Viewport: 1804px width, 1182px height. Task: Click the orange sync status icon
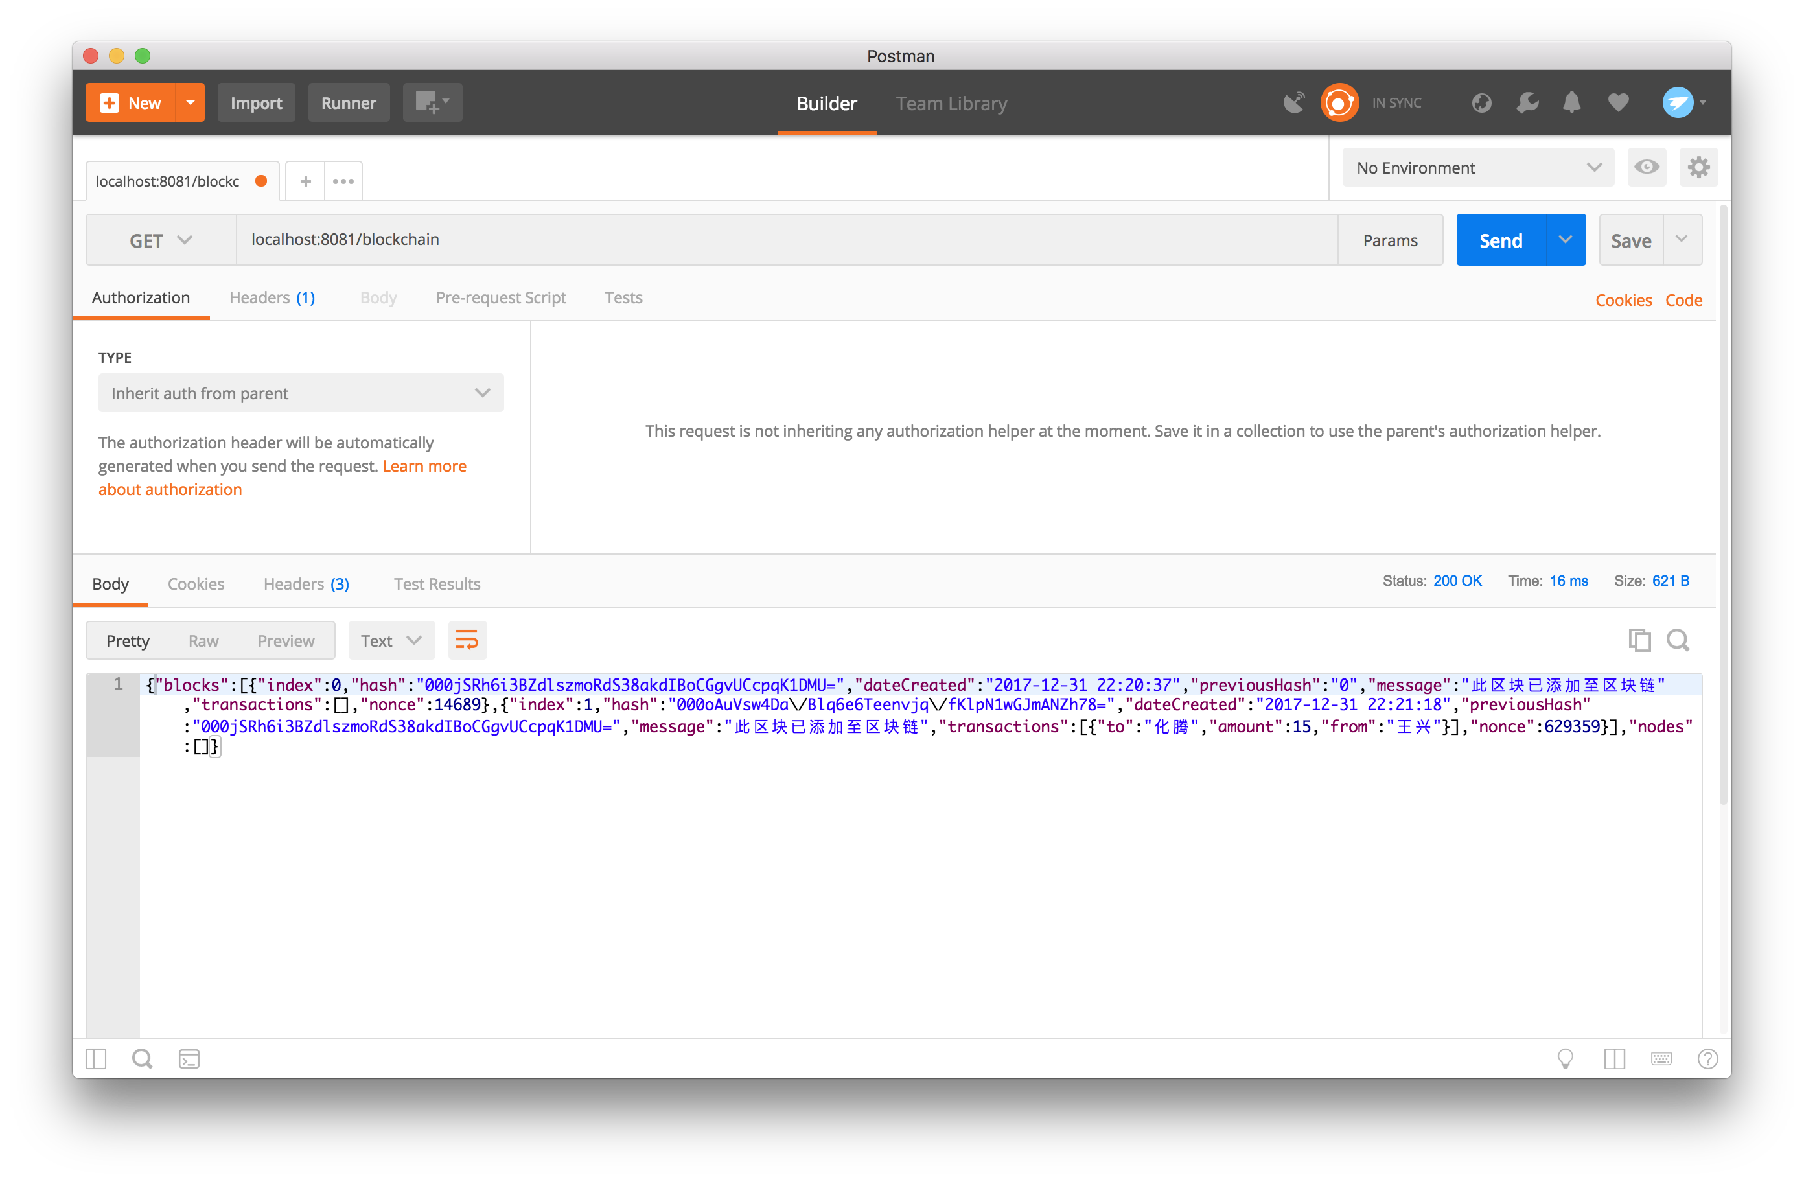[1339, 102]
